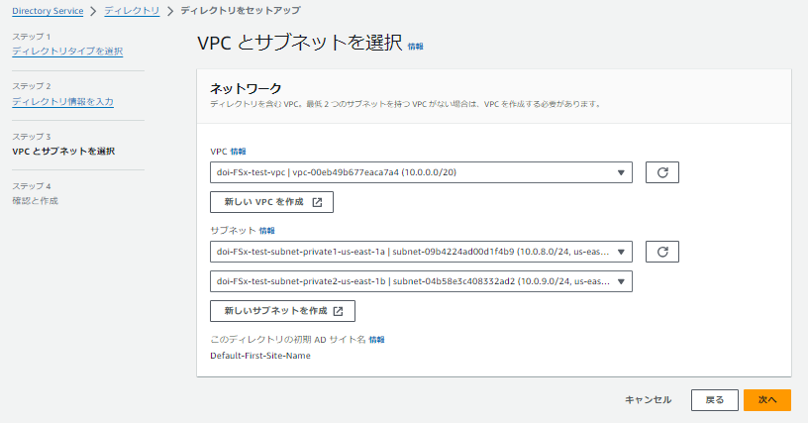Click the 新しいサブネットを作成 button
The width and height of the screenshot is (808, 423).
(x=282, y=311)
